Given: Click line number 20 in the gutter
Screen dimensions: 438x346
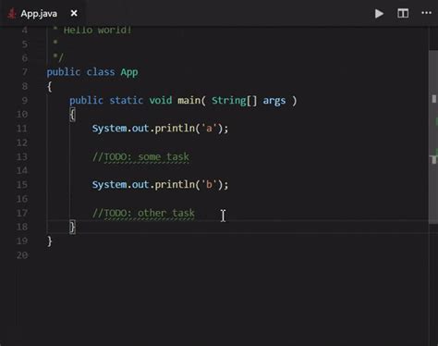Looking at the screenshot, I should point(22,255).
